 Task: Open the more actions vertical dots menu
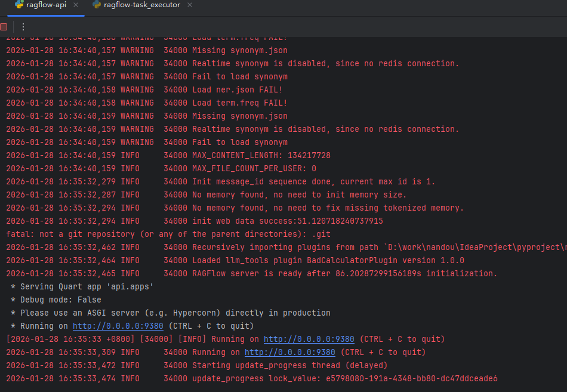tap(23, 27)
